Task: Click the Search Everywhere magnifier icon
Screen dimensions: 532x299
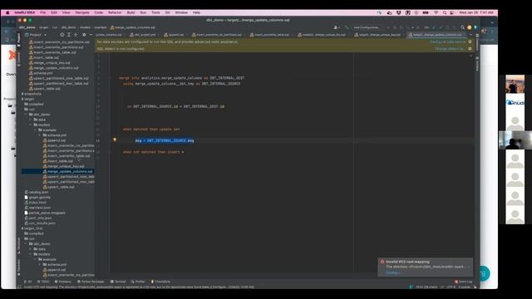Action: pyautogui.click(x=462, y=27)
